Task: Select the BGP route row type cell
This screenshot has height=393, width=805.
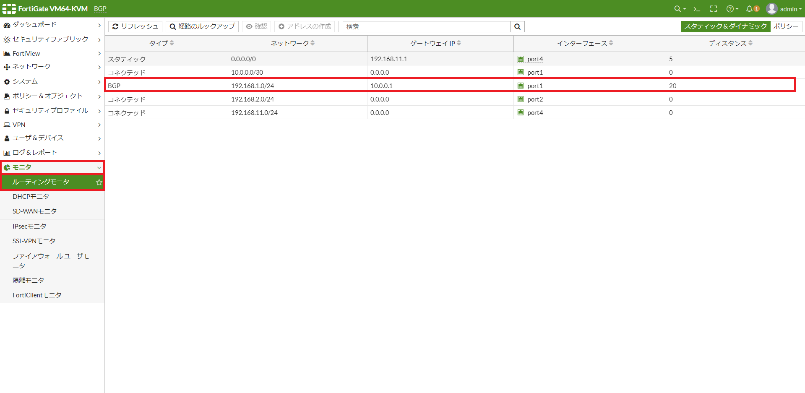Action: [167, 86]
